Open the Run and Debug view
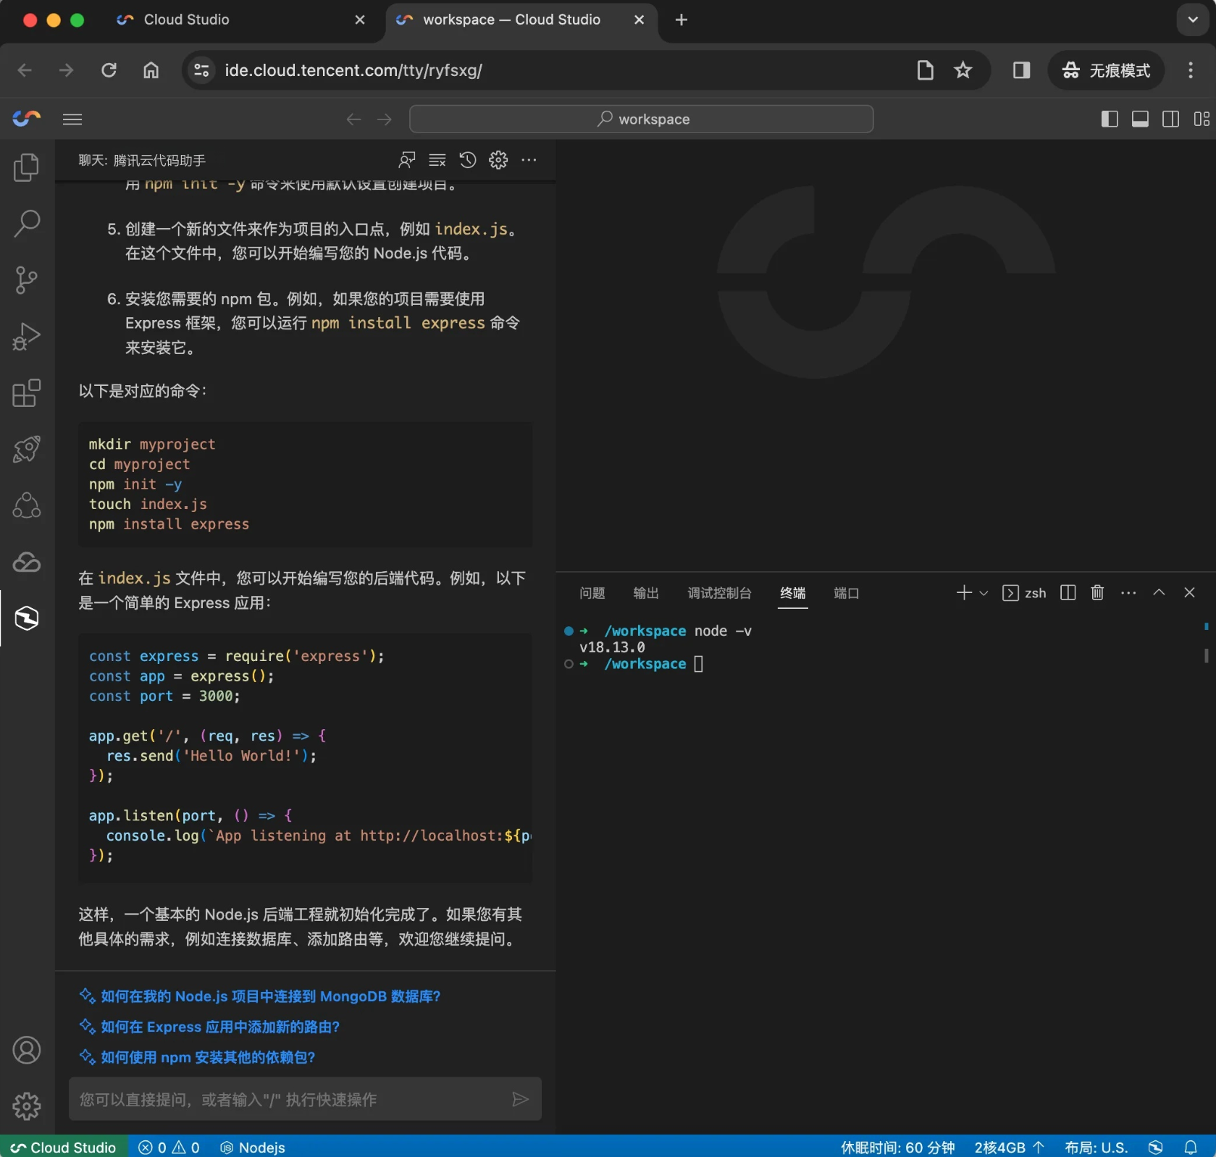1216x1157 pixels. click(x=26, y=337)
